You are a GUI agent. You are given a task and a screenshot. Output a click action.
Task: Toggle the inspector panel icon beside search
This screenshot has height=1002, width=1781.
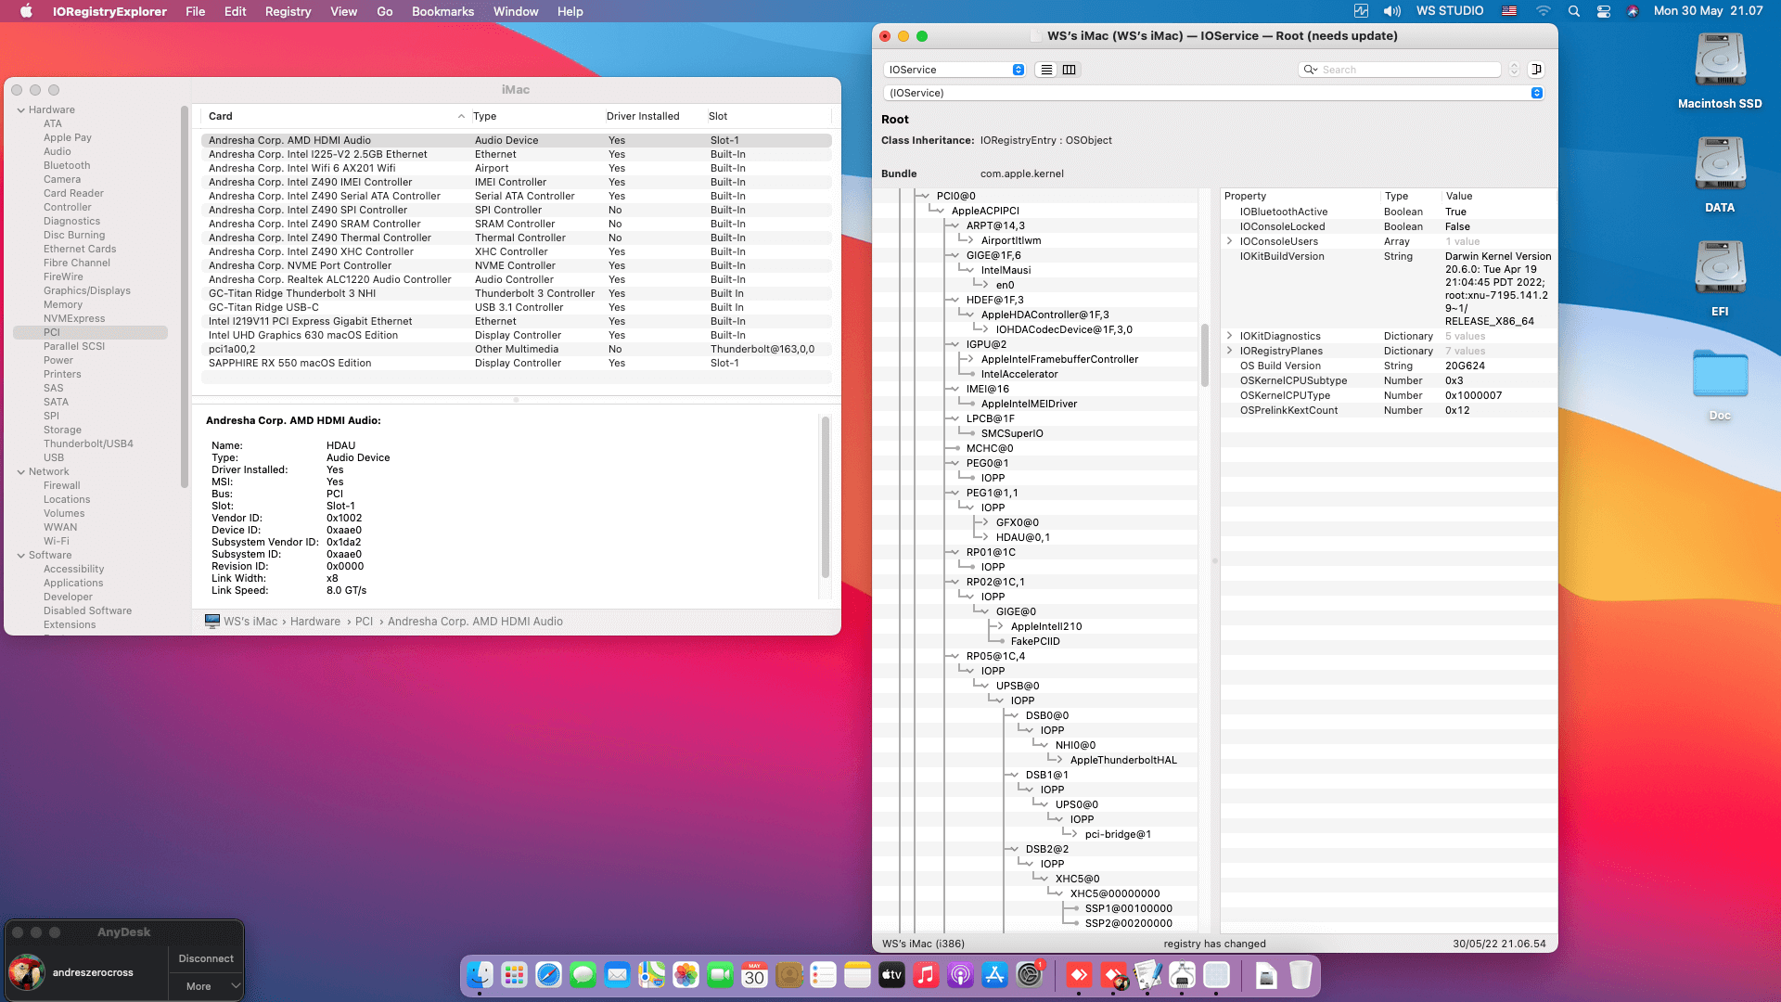tap(1536, 70)
